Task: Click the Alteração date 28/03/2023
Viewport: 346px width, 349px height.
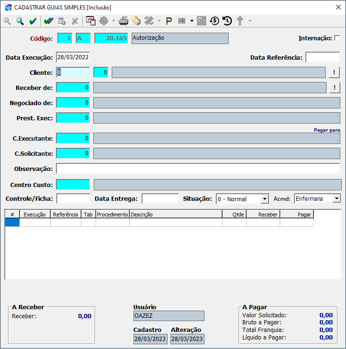Action: (187, 339)
